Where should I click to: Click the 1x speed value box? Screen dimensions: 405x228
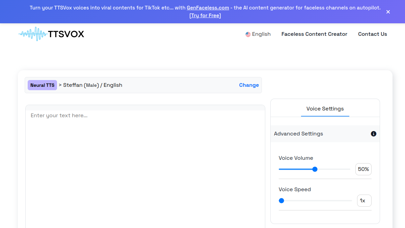click(x=364, y=201)
